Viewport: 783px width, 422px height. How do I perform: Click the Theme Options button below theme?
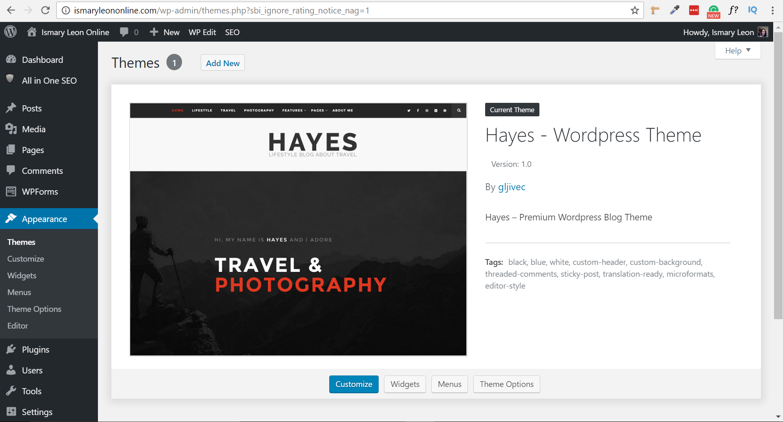click(x=507, y=384)
